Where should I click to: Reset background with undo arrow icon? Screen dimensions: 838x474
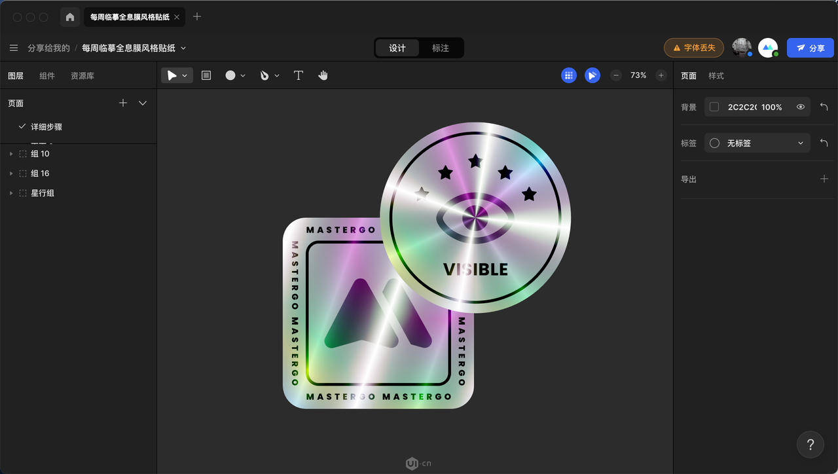click(824, 107)
